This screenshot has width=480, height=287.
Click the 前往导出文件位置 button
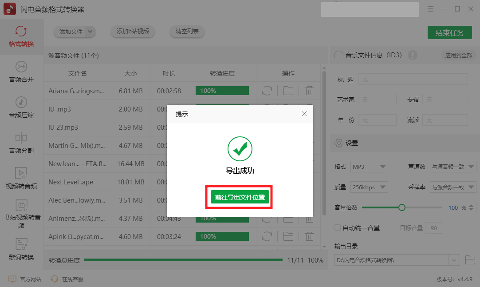click(240, 197)
